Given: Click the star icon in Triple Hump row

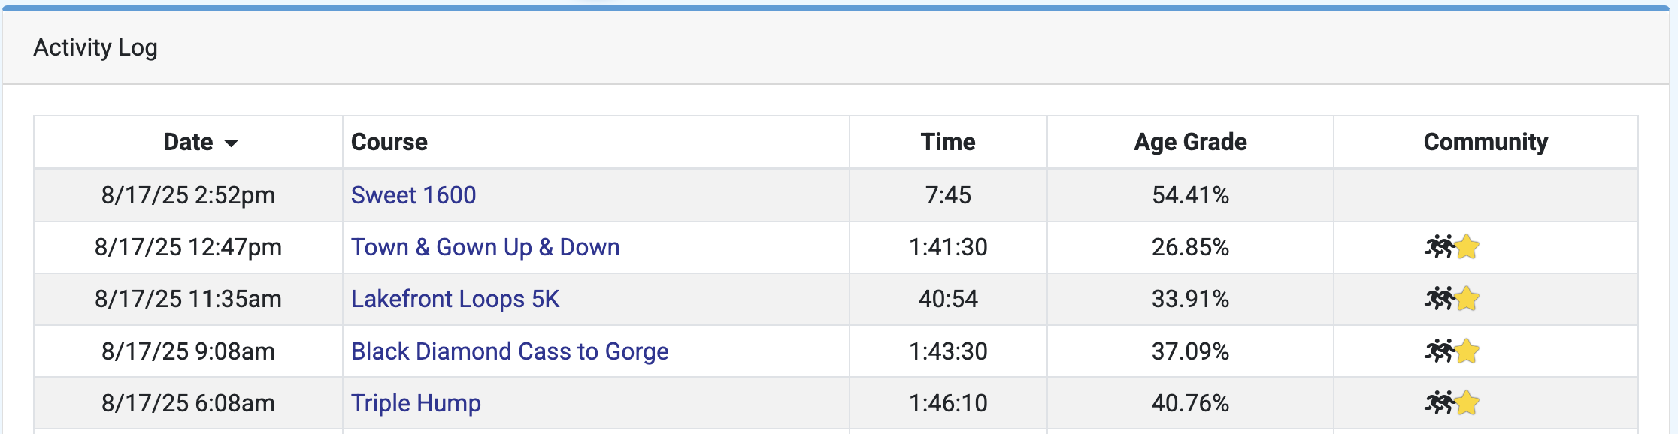Looking at the screenshot, I should coord(1467,403).
